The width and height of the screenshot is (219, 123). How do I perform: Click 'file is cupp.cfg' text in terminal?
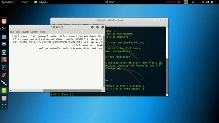pos(117,37)
